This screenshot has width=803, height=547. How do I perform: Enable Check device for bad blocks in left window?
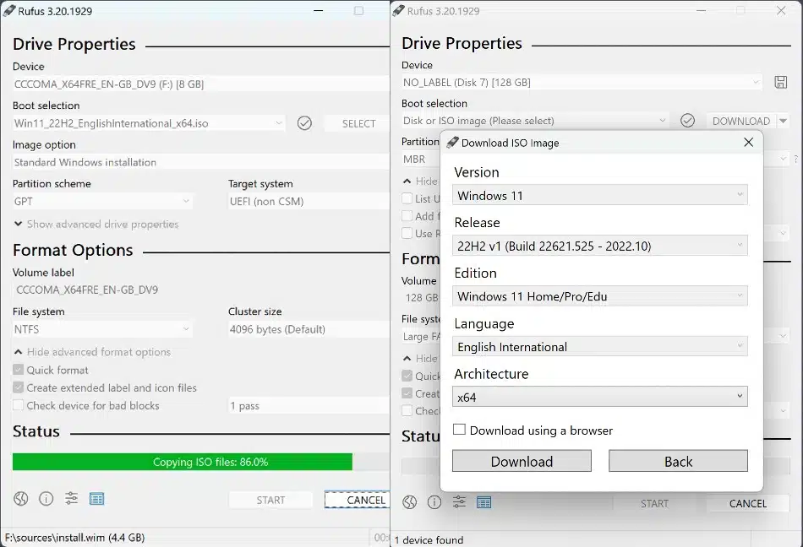[x=18, y=405]
